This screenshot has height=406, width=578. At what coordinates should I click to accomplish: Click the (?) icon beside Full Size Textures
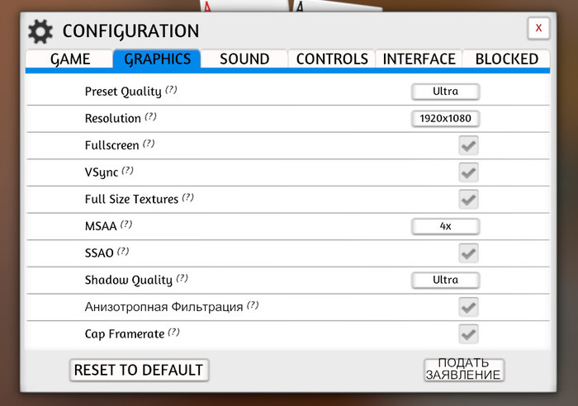(x=187, y=197)
